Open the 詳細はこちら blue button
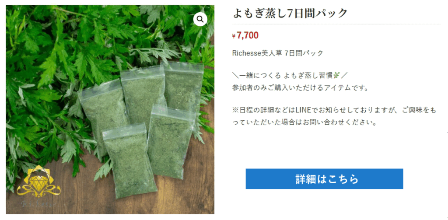 tap(324, 179)
